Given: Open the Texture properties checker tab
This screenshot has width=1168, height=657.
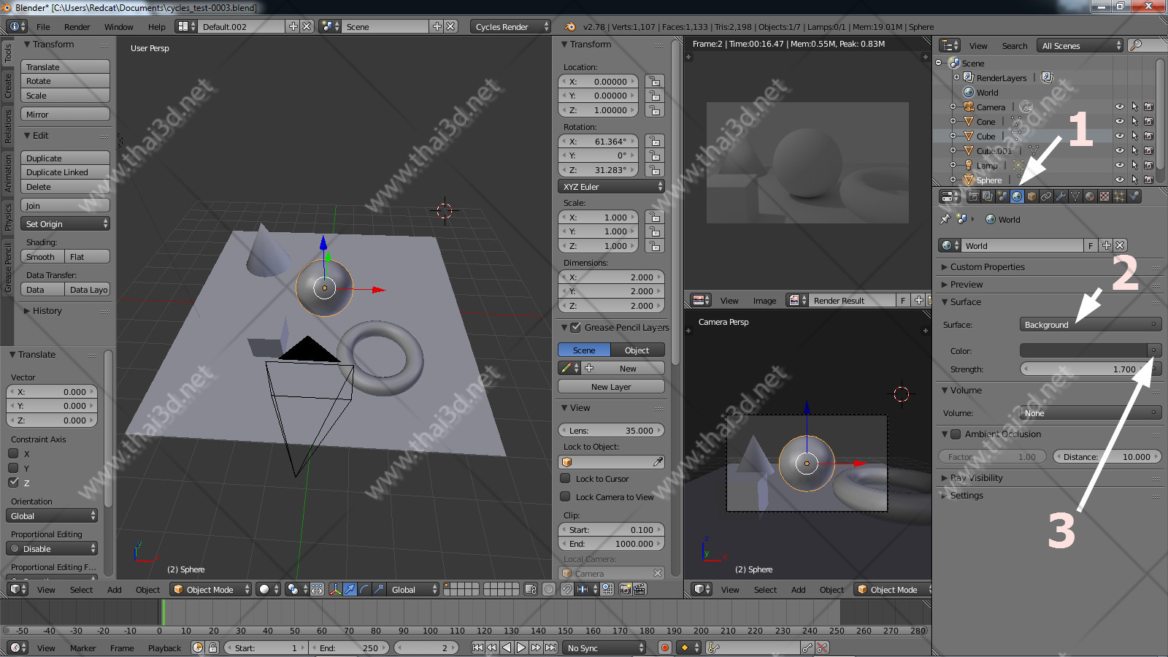Looking at the screenshot, I should tap(1104, 196).
